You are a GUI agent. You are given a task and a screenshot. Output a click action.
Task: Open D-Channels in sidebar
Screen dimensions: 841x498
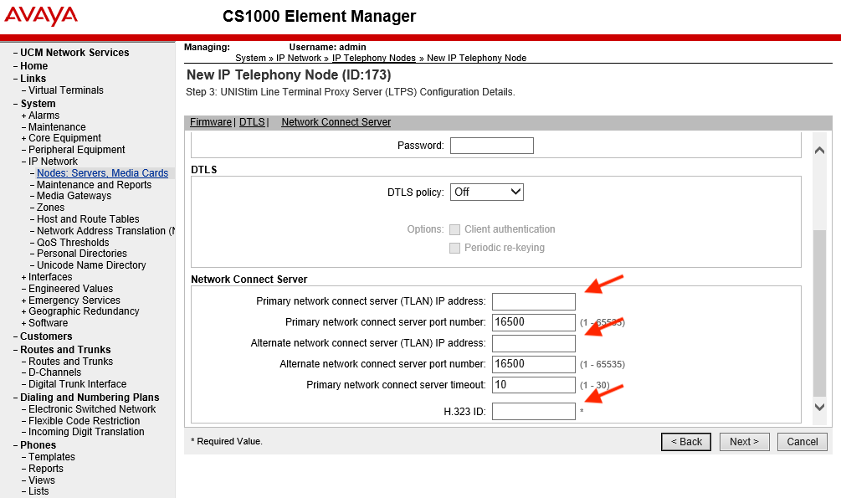click(x=54, y=372)
